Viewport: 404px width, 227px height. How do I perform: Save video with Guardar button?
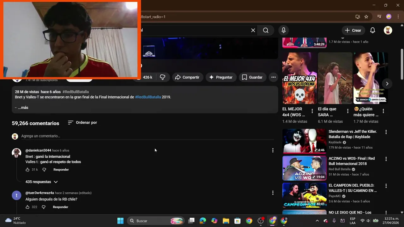click(252, 77)
